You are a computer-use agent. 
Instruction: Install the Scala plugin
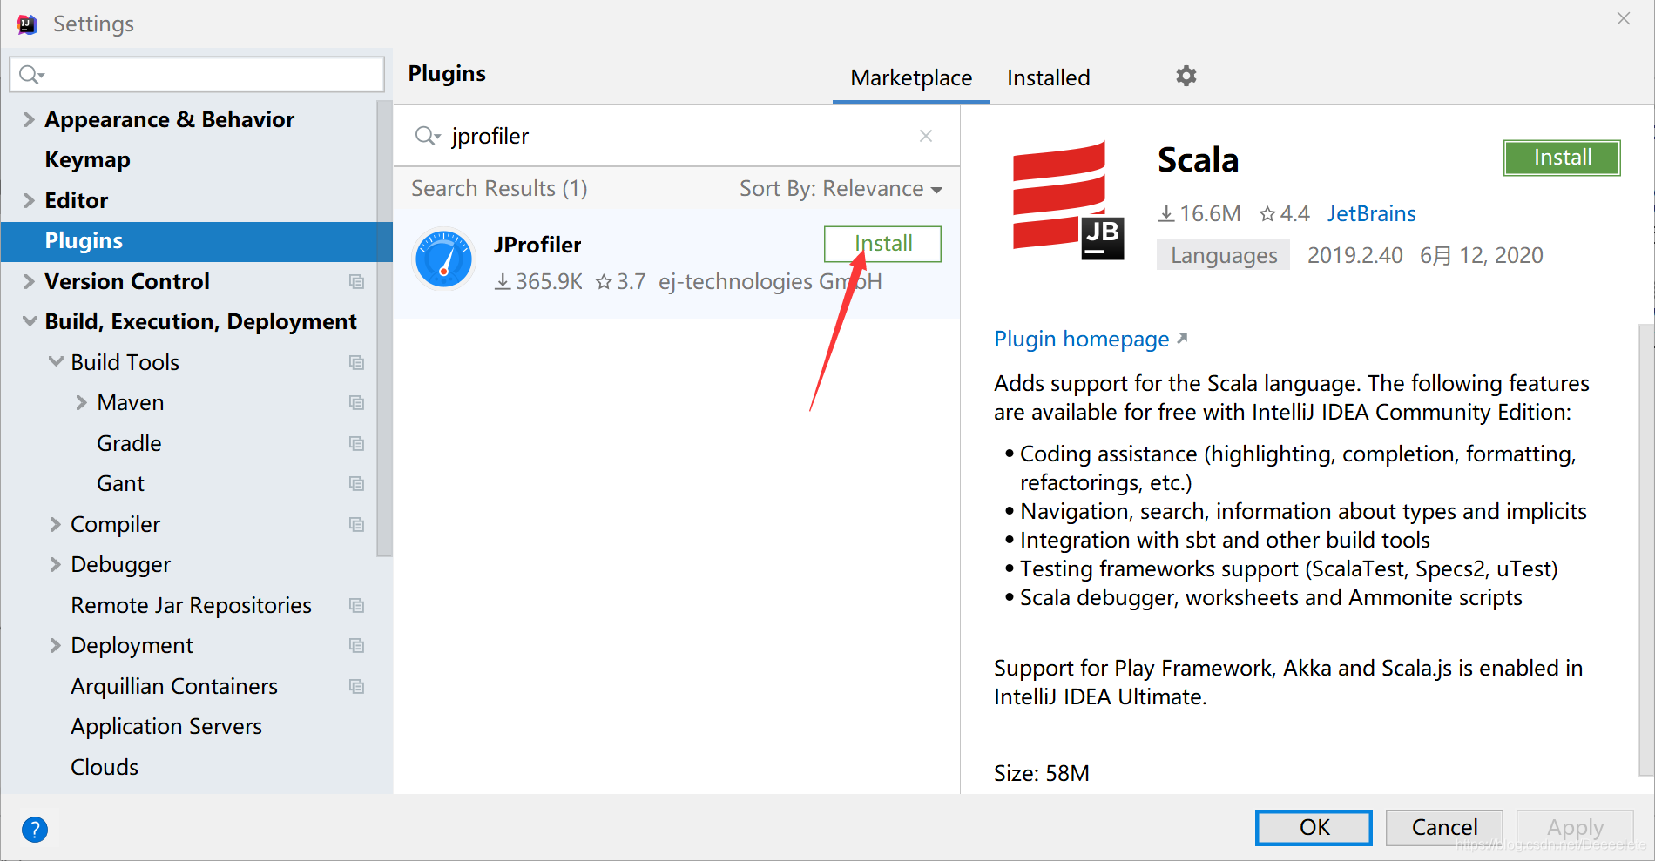click(1562, 158)
